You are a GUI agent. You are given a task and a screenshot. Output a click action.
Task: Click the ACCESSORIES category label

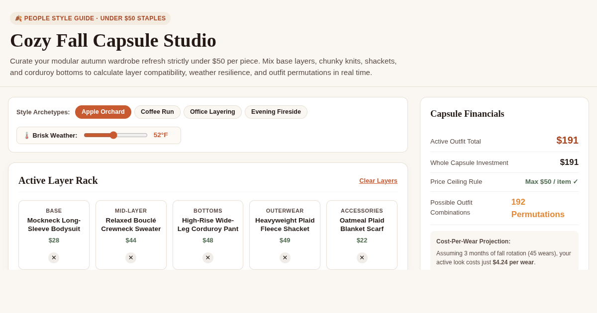click(x=362, y=211)
